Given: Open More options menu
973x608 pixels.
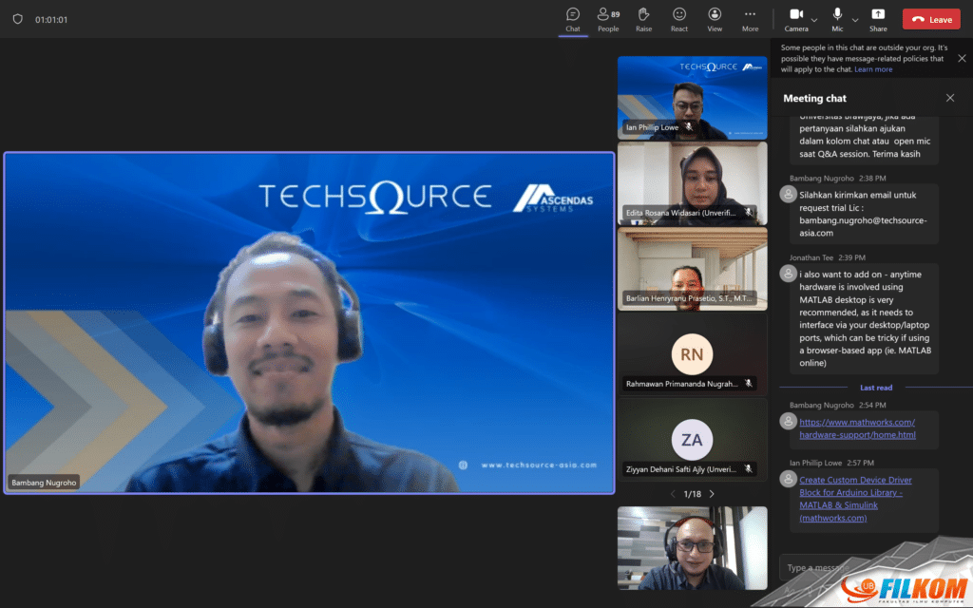Looking at the screenshot, I should coord(751,18).
